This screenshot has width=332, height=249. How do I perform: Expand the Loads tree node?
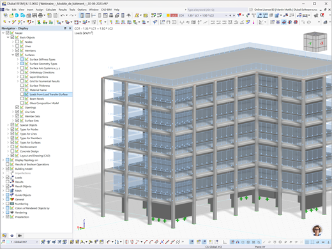[3, 177]
